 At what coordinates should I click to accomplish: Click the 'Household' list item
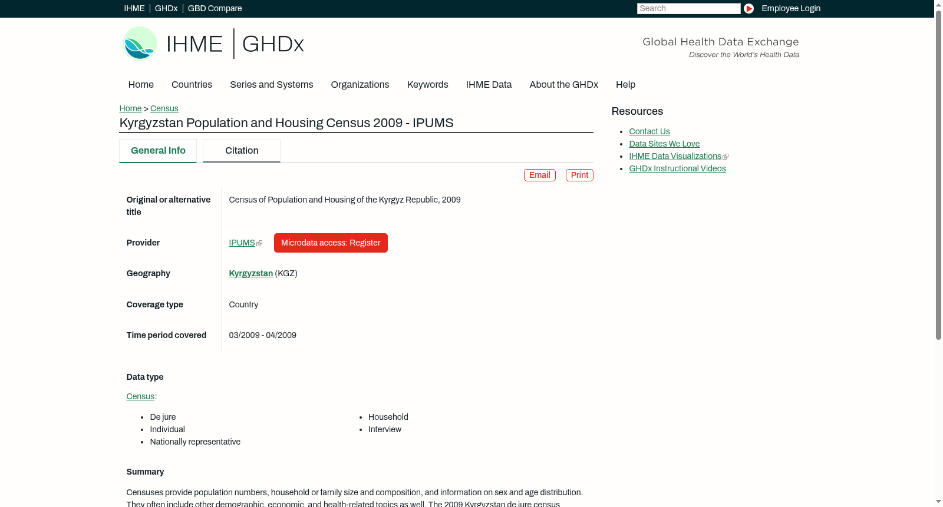(x=388, y=417)
